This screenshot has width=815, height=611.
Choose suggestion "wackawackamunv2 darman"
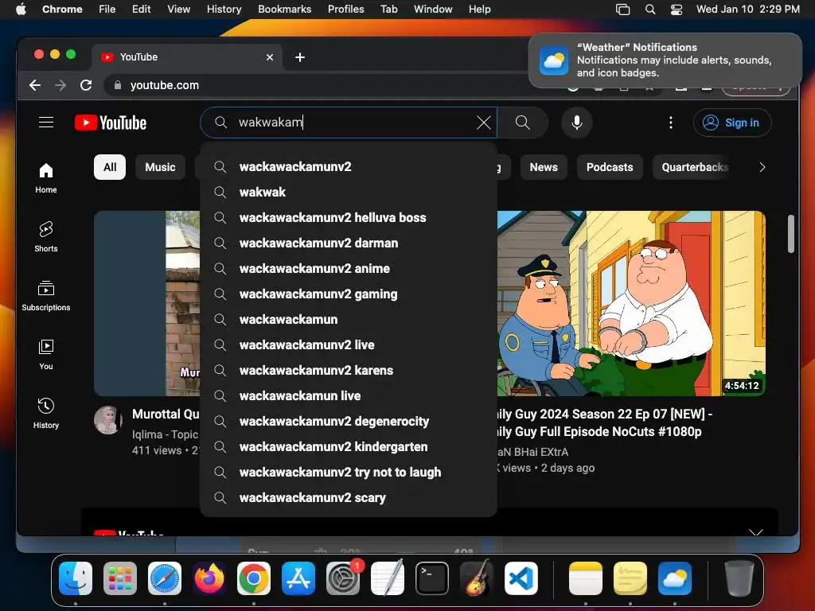tap(349, 243)
